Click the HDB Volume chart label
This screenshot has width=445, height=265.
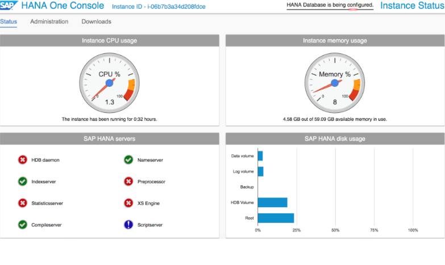click(x=242, y=203)
